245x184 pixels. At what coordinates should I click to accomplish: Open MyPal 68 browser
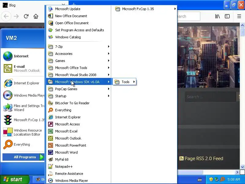pyautogui.click(x=78, y=159)
